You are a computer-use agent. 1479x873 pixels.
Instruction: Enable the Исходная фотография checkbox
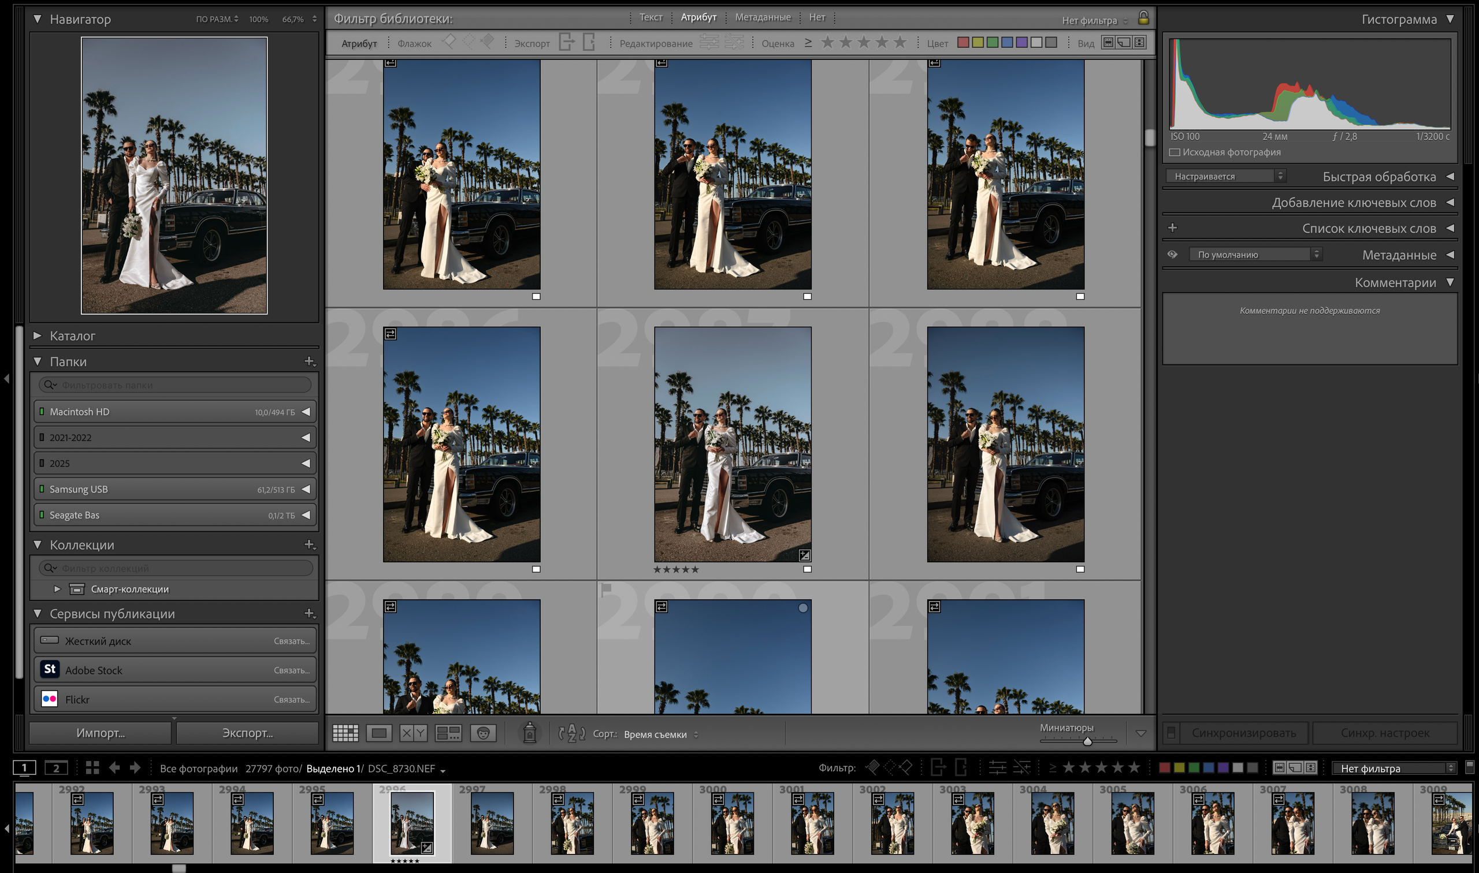1175,152
